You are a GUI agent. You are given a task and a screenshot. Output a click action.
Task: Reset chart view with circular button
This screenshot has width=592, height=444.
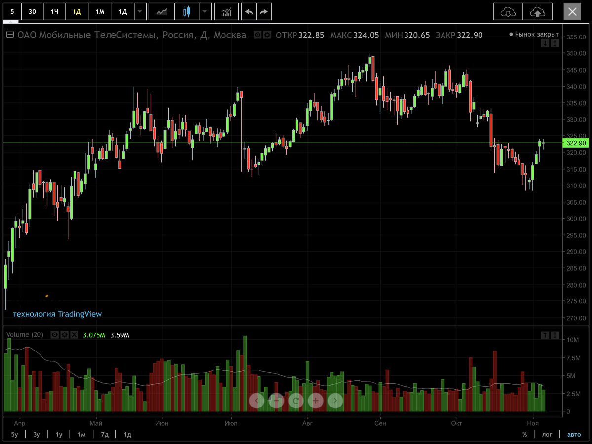(296, 400)
